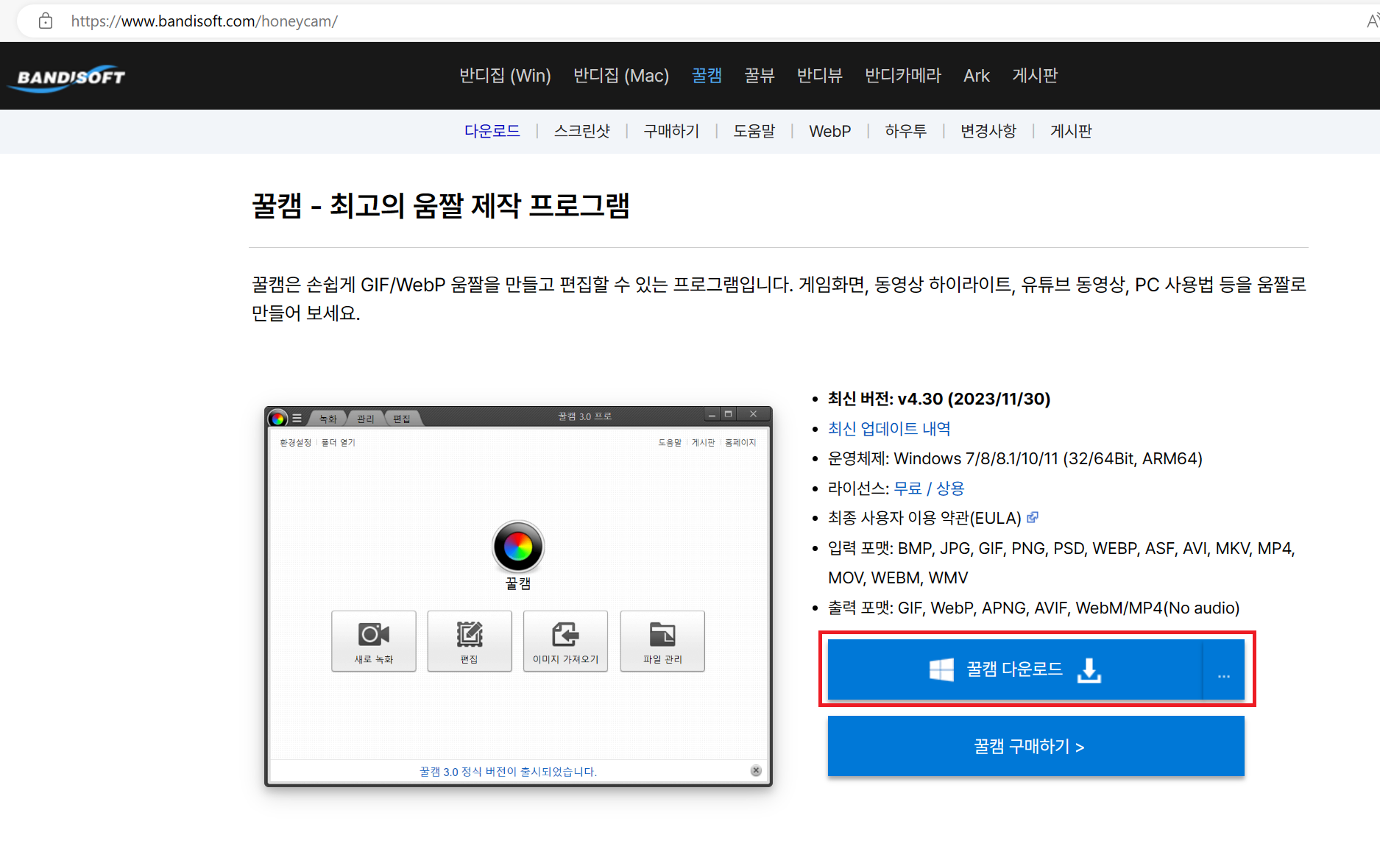Image resolution: width=1380 pixels, height=860 pixels.
Task: Open 반디집 (Win) in top navigation
Action: coord(505,75)
